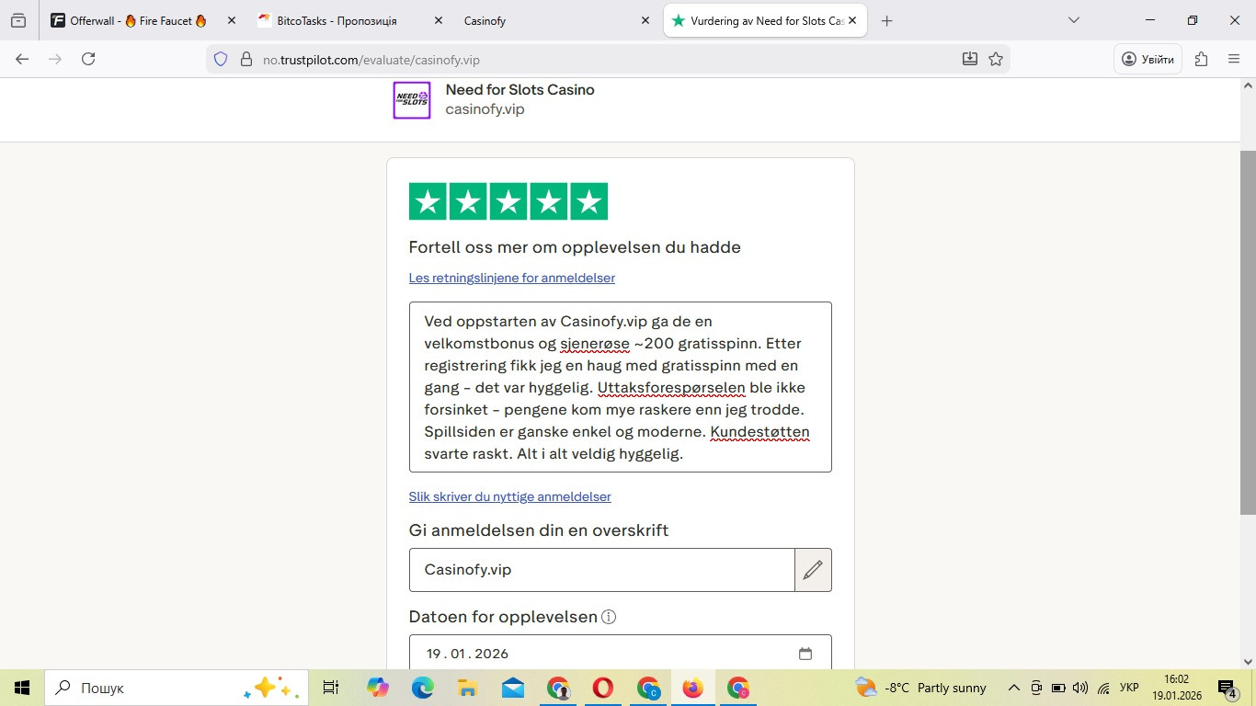Click the install/download page icon in address bar

970,59
